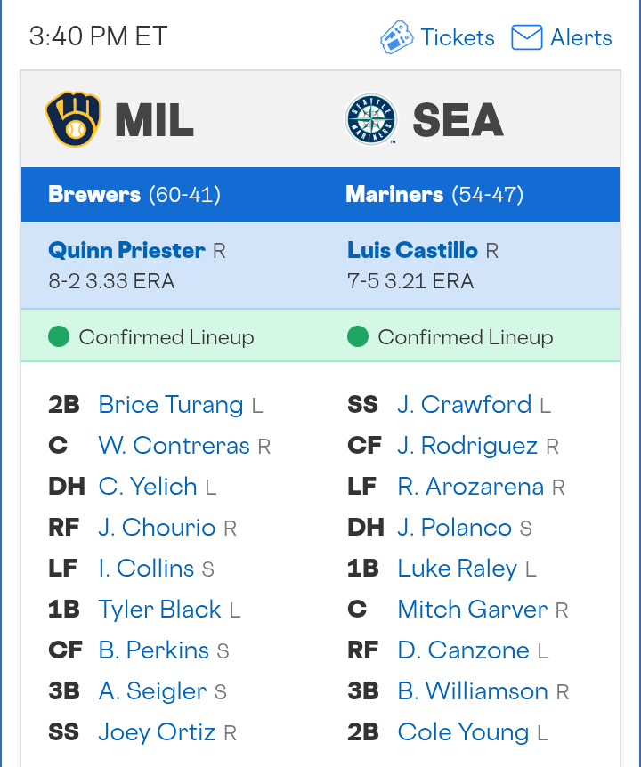Click the Tickets icon
The height and width of the screenshot is (767, 641).
coord(397,37)
